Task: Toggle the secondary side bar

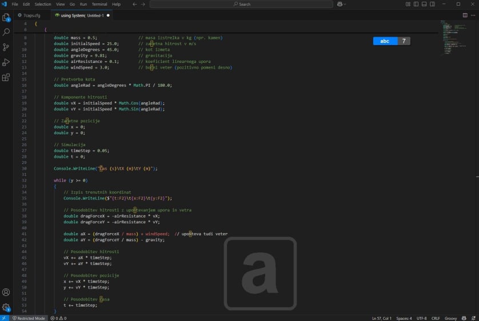Action: [432, 4]
